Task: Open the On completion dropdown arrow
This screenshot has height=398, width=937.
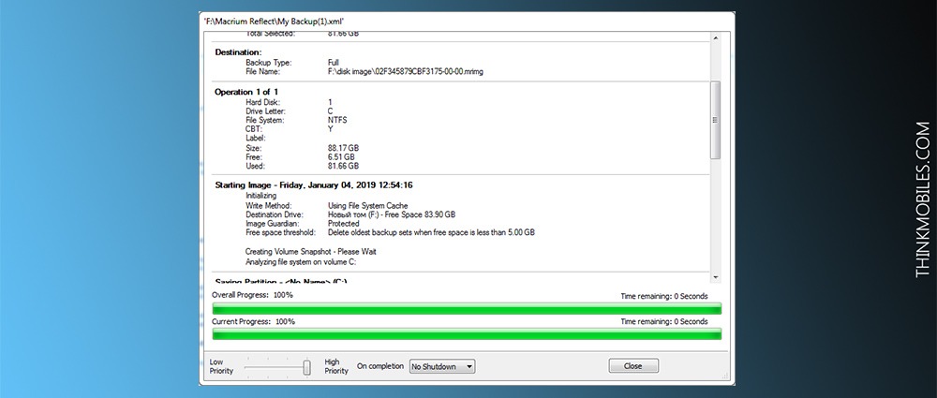Action: 469,366
